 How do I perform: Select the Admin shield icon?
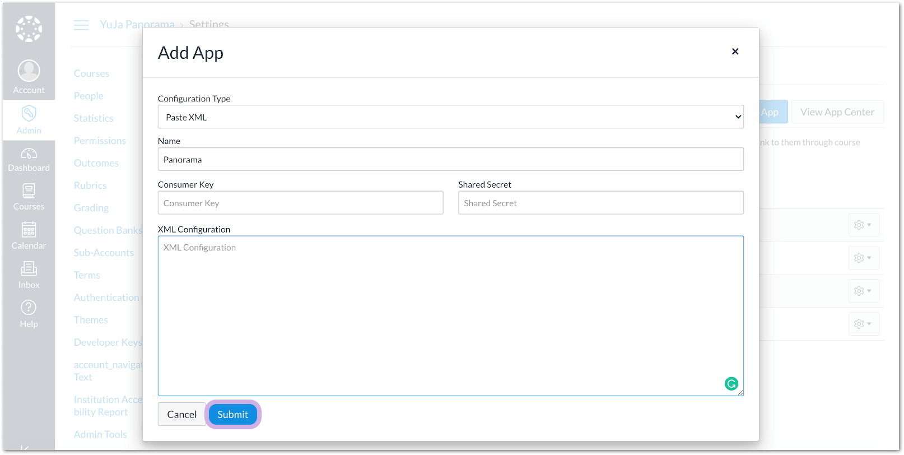tap(29, 114)
